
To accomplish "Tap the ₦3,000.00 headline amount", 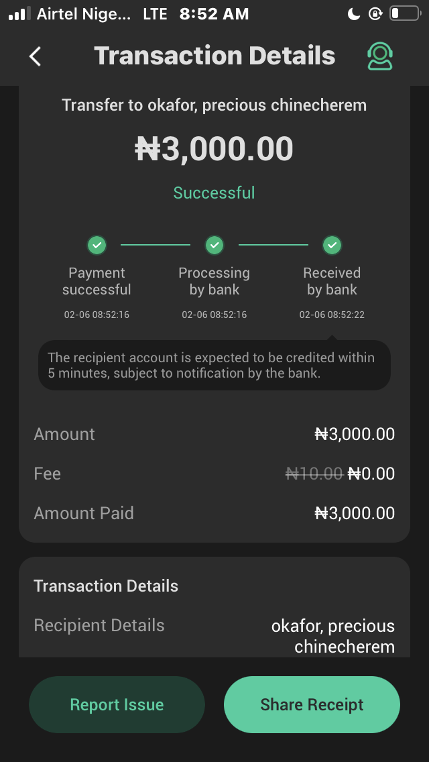I will [214, 149].
